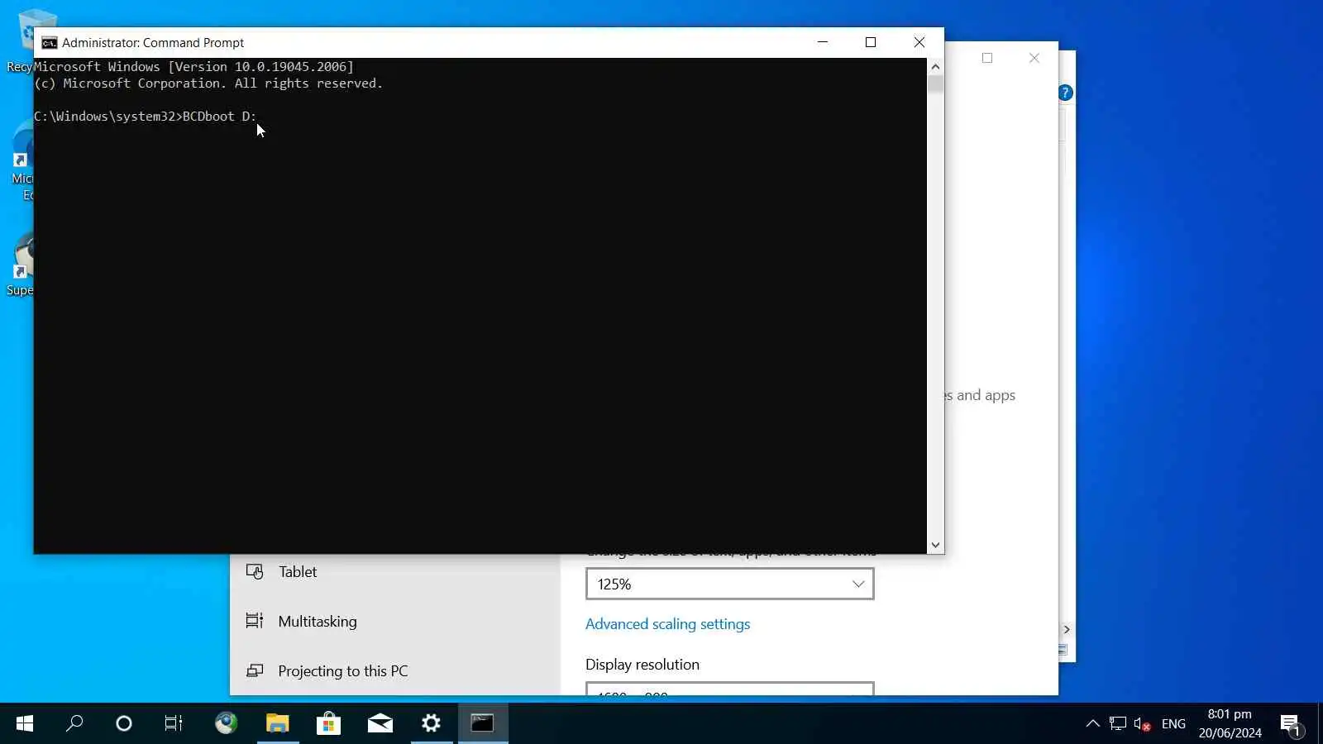Image resolution: width=1323 pixels, height=744 pixels.
Task: Open the Advanced scaling settings link
Action: [667, 624]
